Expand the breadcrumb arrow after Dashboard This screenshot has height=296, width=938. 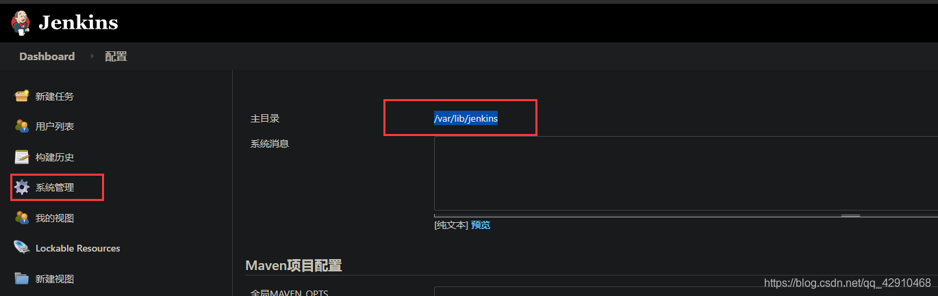point(92,56)
